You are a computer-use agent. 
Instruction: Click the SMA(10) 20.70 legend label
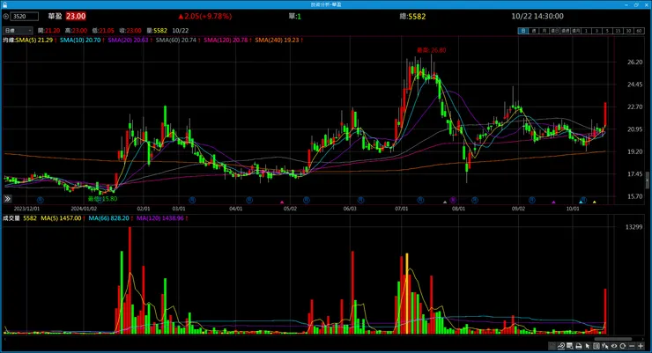[80, 40]
